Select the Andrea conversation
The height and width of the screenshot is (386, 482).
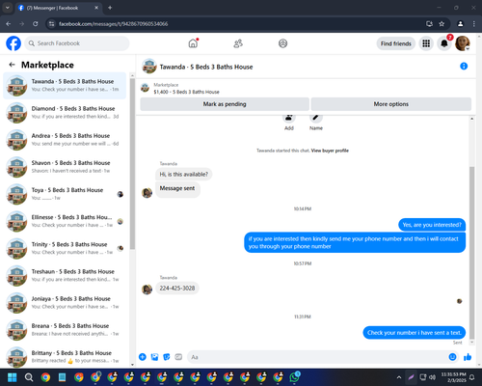[x=65, y=140]
